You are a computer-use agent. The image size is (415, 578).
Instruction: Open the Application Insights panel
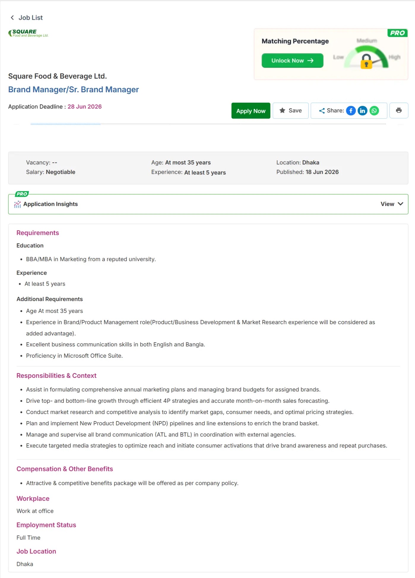208,204
